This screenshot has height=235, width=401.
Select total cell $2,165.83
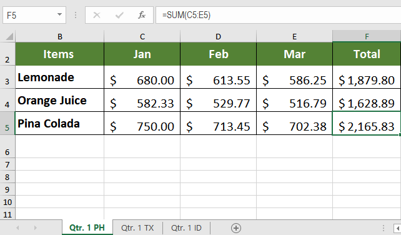[367, 123]
